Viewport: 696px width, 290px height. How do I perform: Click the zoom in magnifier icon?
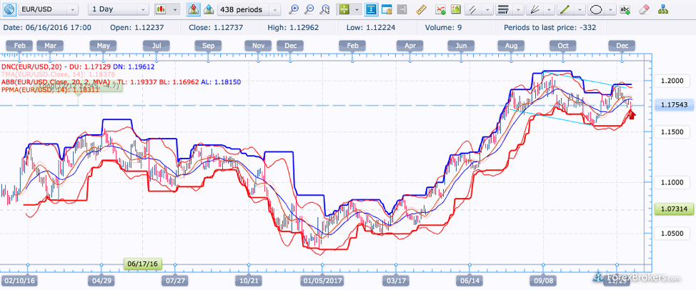[x=294, y=10]
